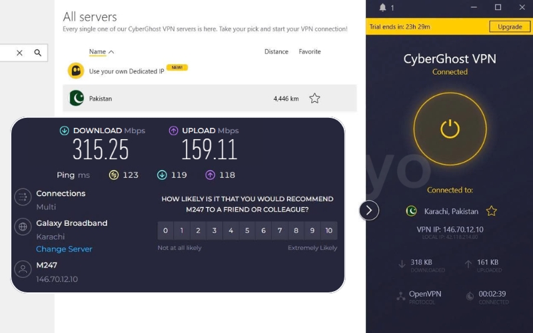
Task: Sort servers by Favorite column
Action: click(x=310, y=52)
